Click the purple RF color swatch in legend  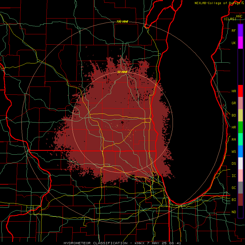[x=240, y=30]
